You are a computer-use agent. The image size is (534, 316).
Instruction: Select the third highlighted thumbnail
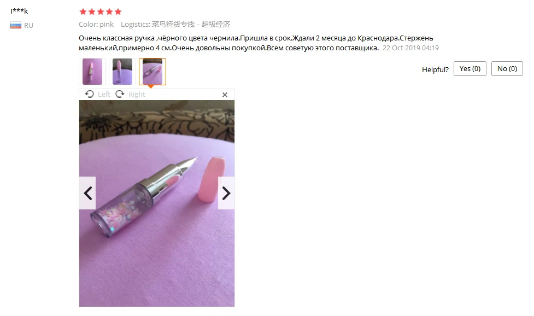152,72
